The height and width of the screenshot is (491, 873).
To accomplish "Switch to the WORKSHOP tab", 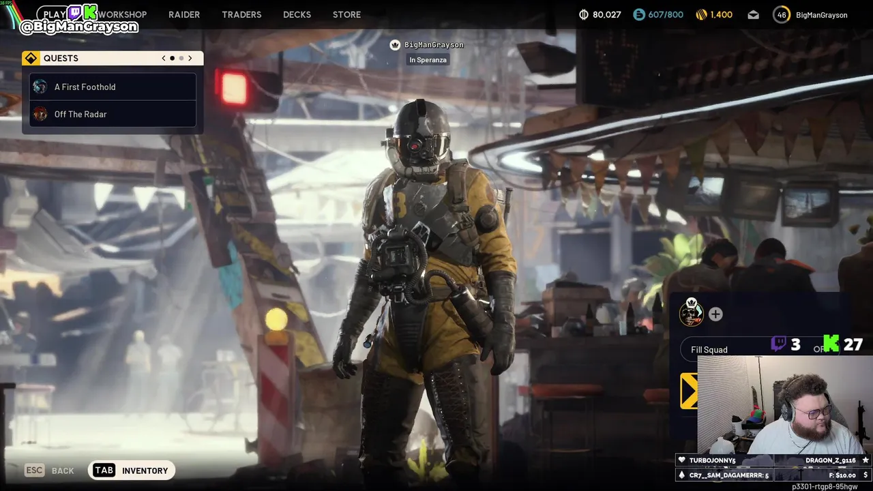I will click(x=123, y=14).
